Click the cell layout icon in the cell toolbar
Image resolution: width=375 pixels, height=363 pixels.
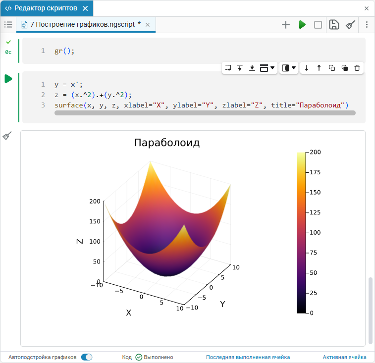point(264,68)
